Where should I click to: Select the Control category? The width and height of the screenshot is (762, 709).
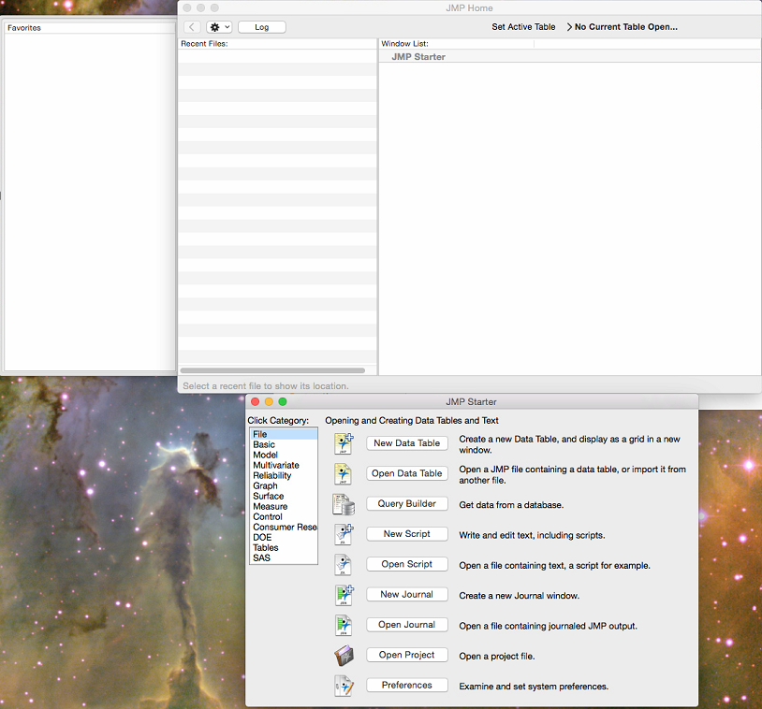(284, 516)
